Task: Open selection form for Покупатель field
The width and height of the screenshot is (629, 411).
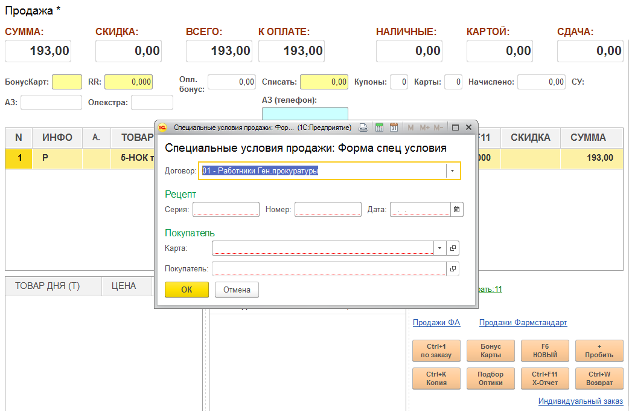Action: [453, 268]
